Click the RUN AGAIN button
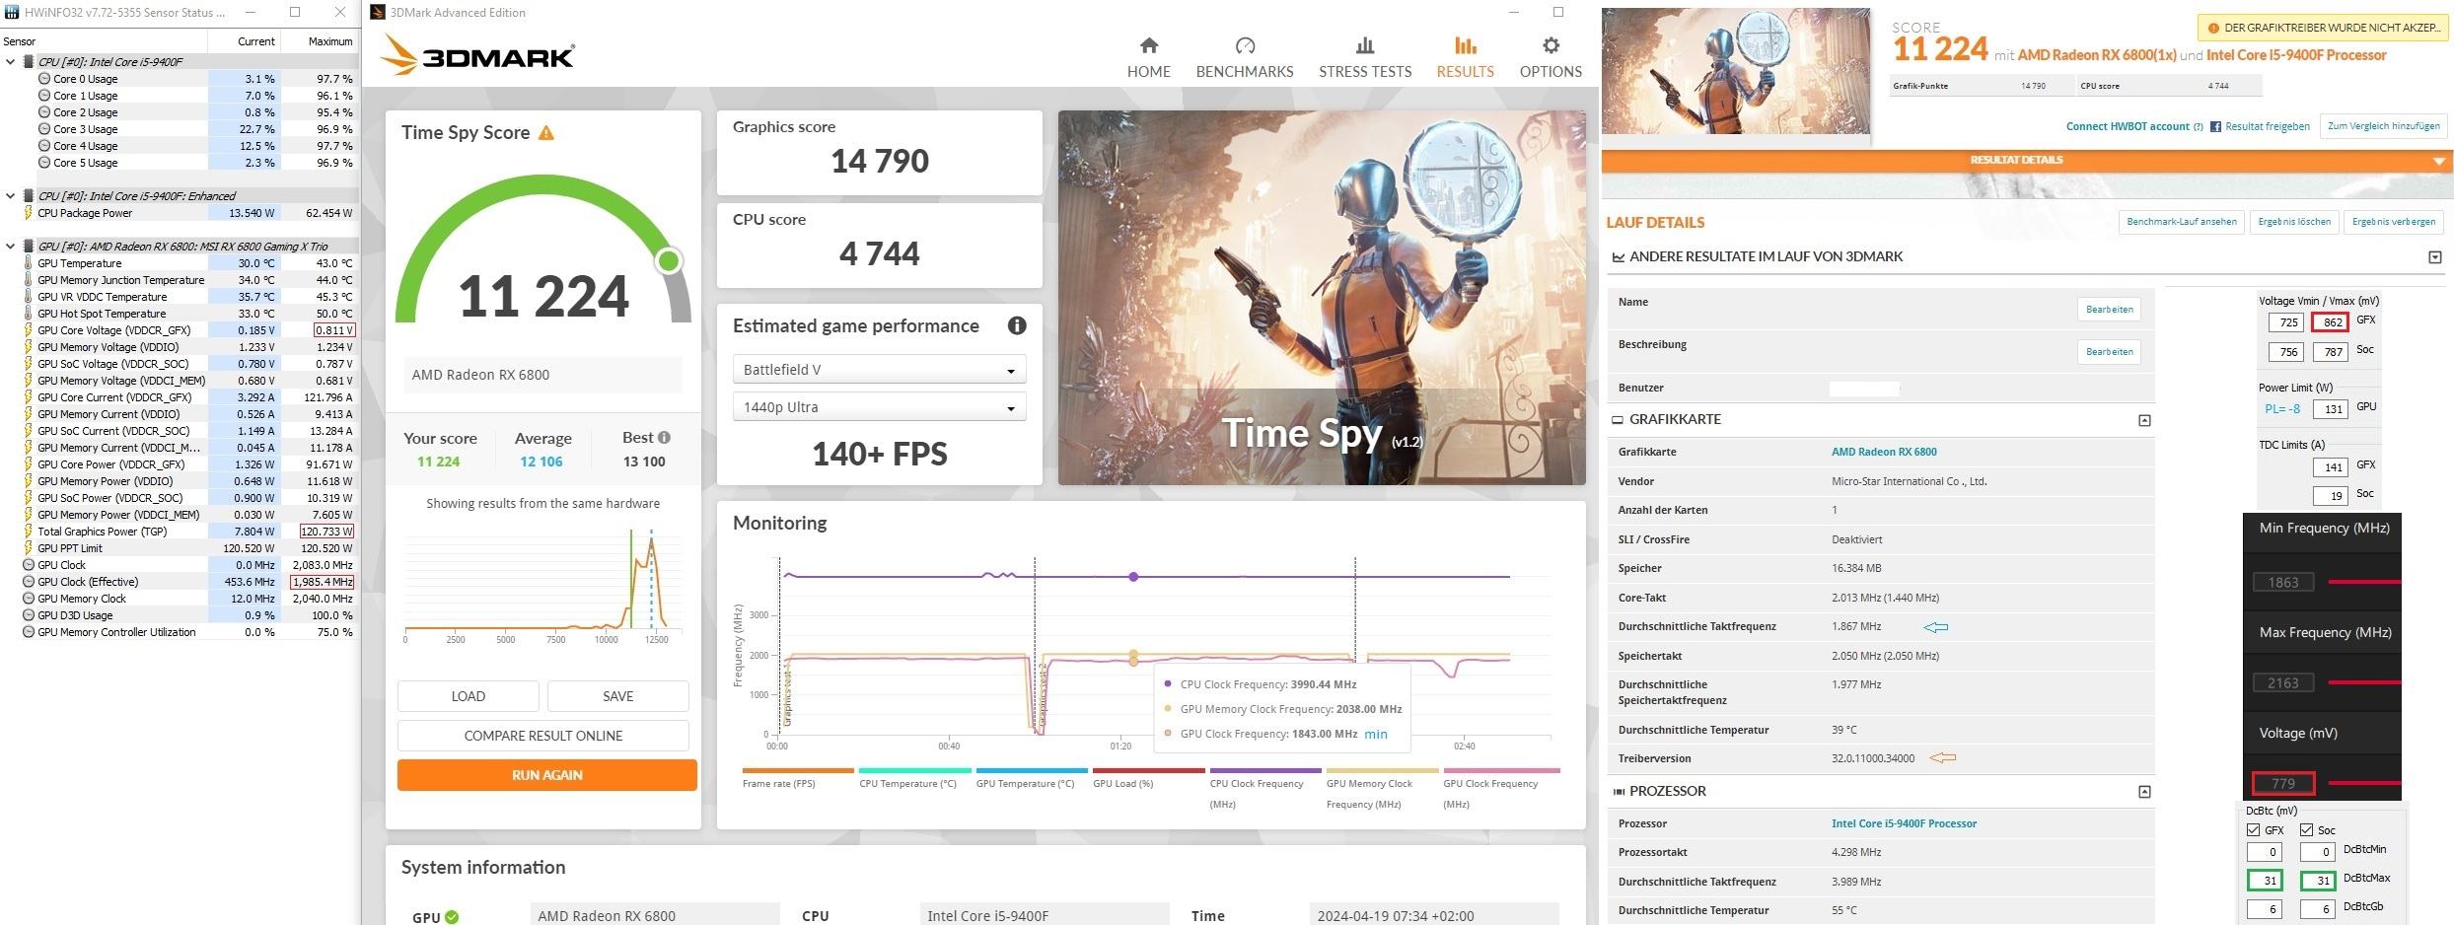 pyautogui.click(x=547, y=775)
